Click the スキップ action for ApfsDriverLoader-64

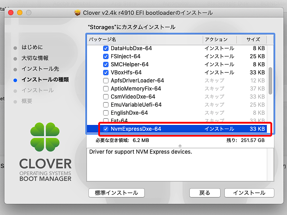(214, 81)
